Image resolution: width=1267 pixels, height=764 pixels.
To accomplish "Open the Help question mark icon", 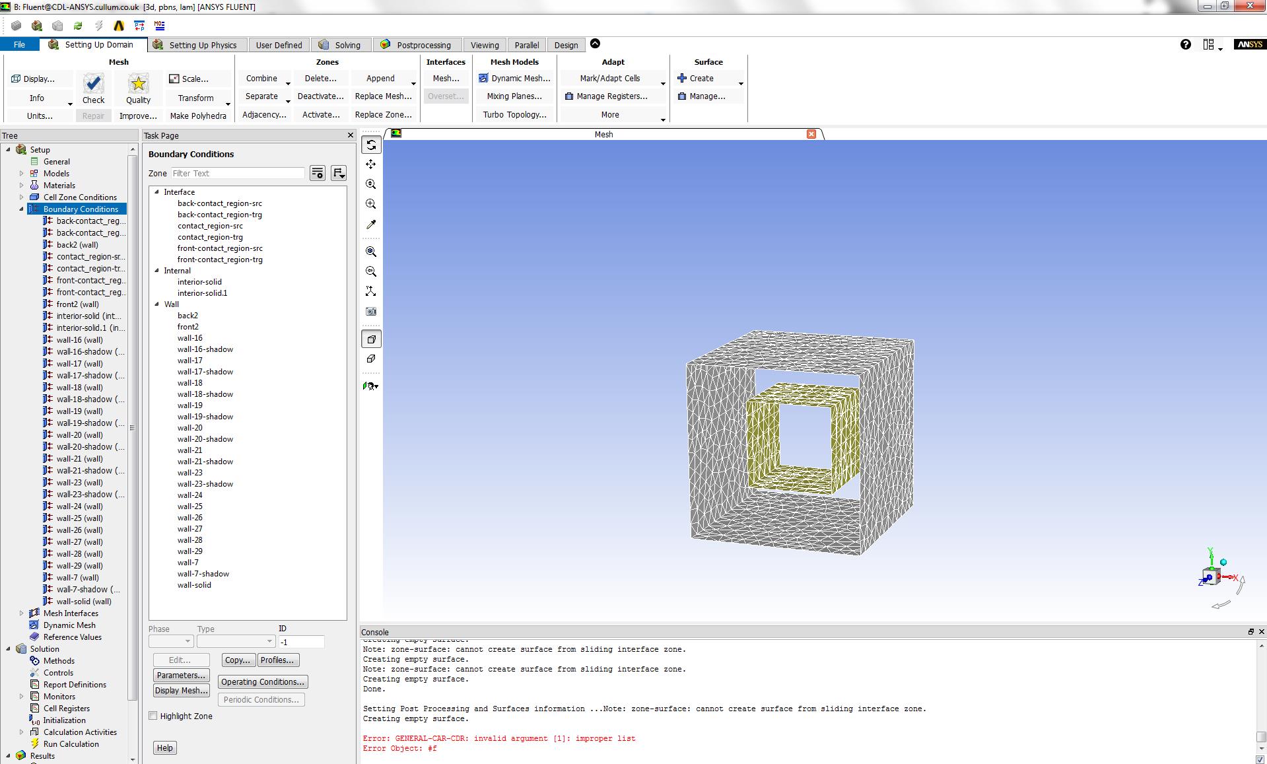I will [1186, 44].
